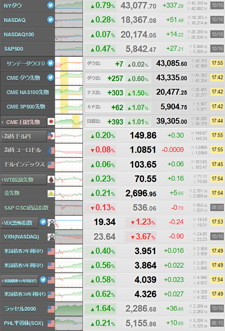The height and width of the screenshot is (331, 225).
Task: Click the US flag beside 米国債券30年利回り
Action: 51,294
